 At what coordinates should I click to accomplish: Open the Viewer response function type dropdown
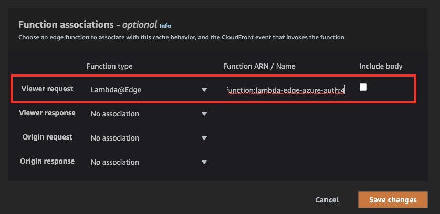(x=149, y=114)
